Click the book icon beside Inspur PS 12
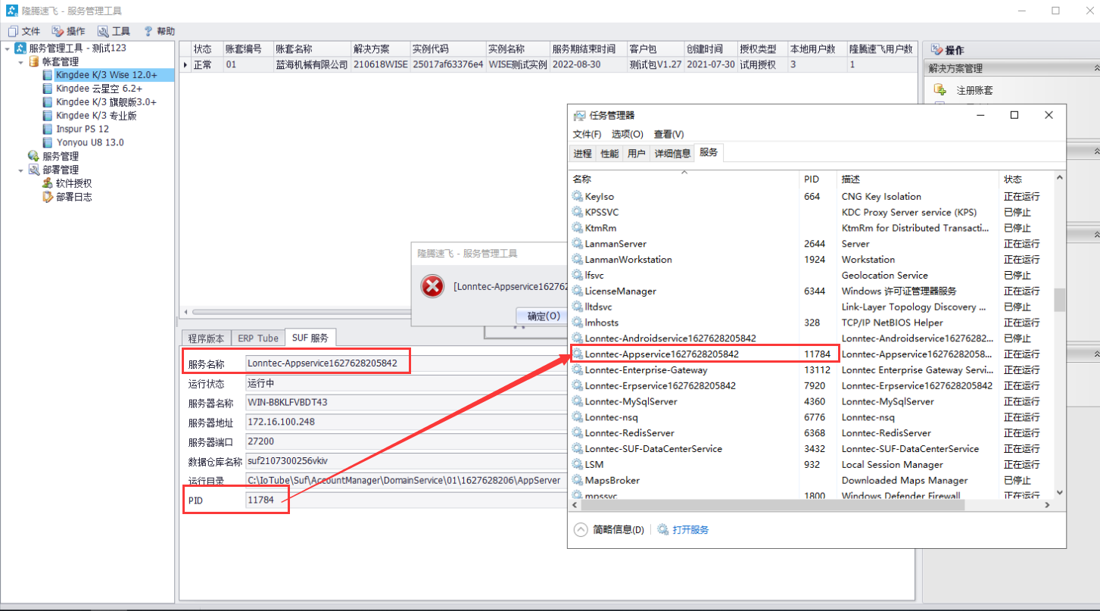The width and height of the screenshot is (1100, 611). point(48,129)
